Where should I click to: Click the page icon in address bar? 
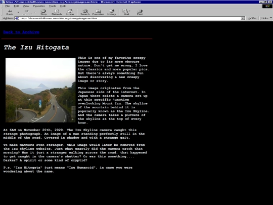pos(17,18)
